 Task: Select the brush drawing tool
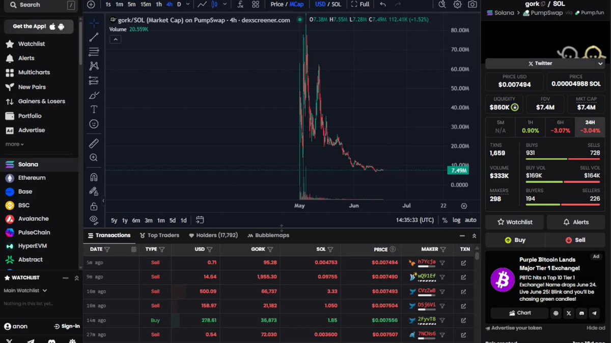94,95
